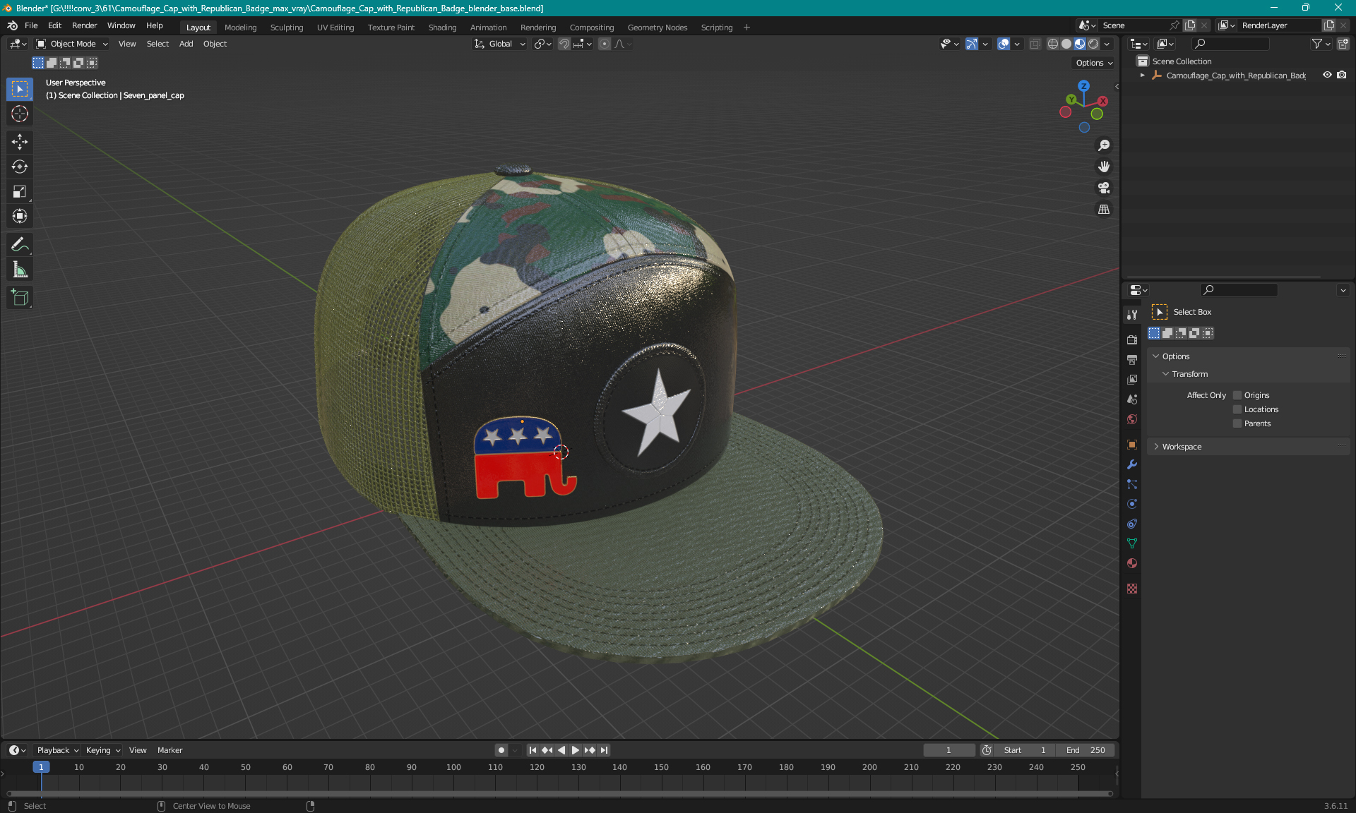This screenshot has height=813, width=1356.
Task: Open the Global transform orientation dropdown
Action: click(x=499, y=44)
